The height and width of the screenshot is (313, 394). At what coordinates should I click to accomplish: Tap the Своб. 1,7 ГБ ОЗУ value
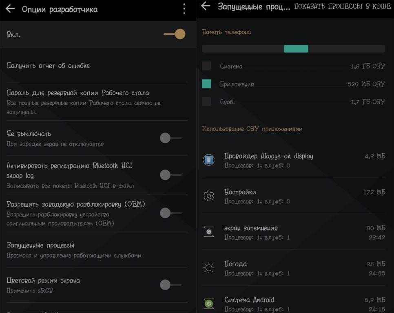(x=368, y=102)
